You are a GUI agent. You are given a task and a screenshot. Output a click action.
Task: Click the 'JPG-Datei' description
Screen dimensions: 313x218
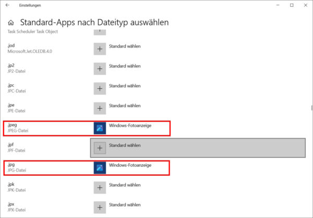click(x=17, y=170)
